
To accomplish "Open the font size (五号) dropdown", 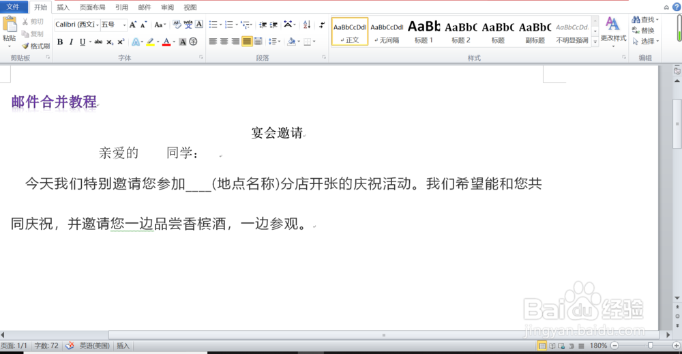I will [x=124, y=25].
